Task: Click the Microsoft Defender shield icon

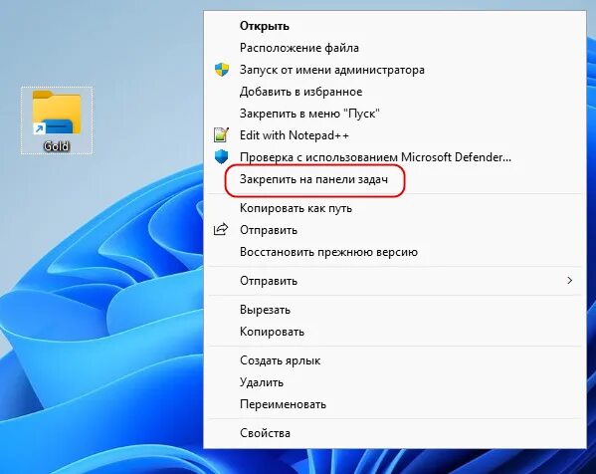Action: click(222, 156)
